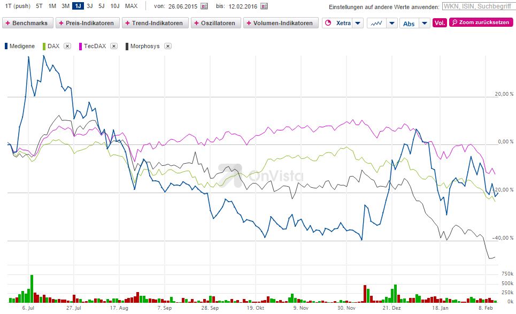Click the '19. Okt' axis date label
Image resolution: width=516 pixels, height=314 pixels.
(256, 308)
